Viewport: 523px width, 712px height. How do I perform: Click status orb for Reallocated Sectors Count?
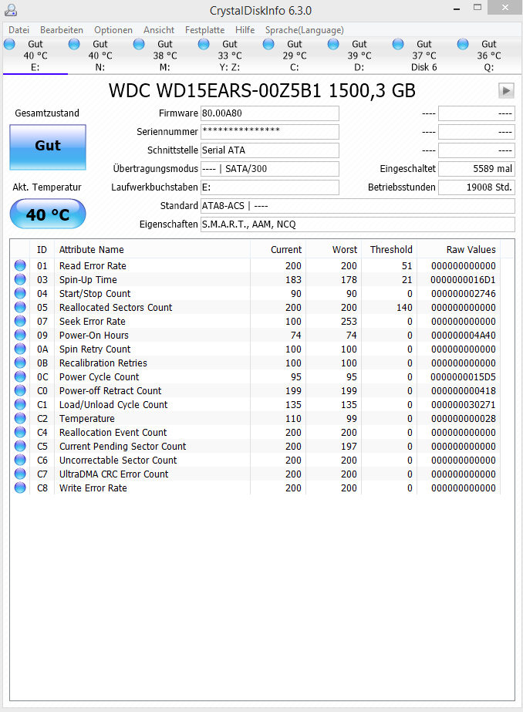click(20, 307)
